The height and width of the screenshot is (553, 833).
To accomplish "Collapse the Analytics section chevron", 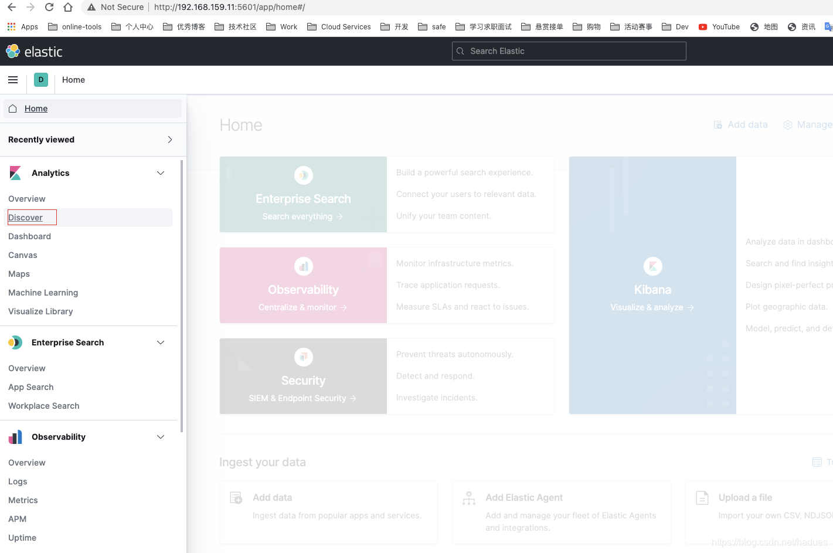I will pyautogui.click(x=161, y=173).
